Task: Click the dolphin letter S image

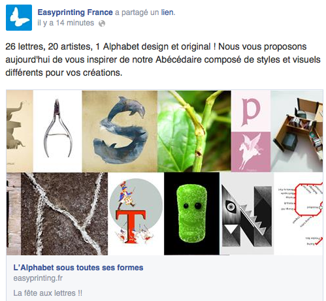Action: click(120, 131)
